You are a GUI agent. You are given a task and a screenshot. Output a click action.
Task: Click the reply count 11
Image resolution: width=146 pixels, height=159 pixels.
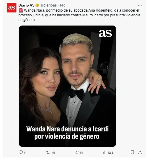25,153
